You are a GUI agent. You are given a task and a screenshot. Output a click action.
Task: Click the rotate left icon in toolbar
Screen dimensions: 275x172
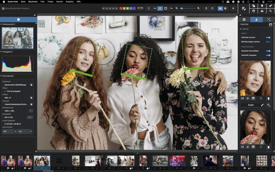click(x=206, y=8)
